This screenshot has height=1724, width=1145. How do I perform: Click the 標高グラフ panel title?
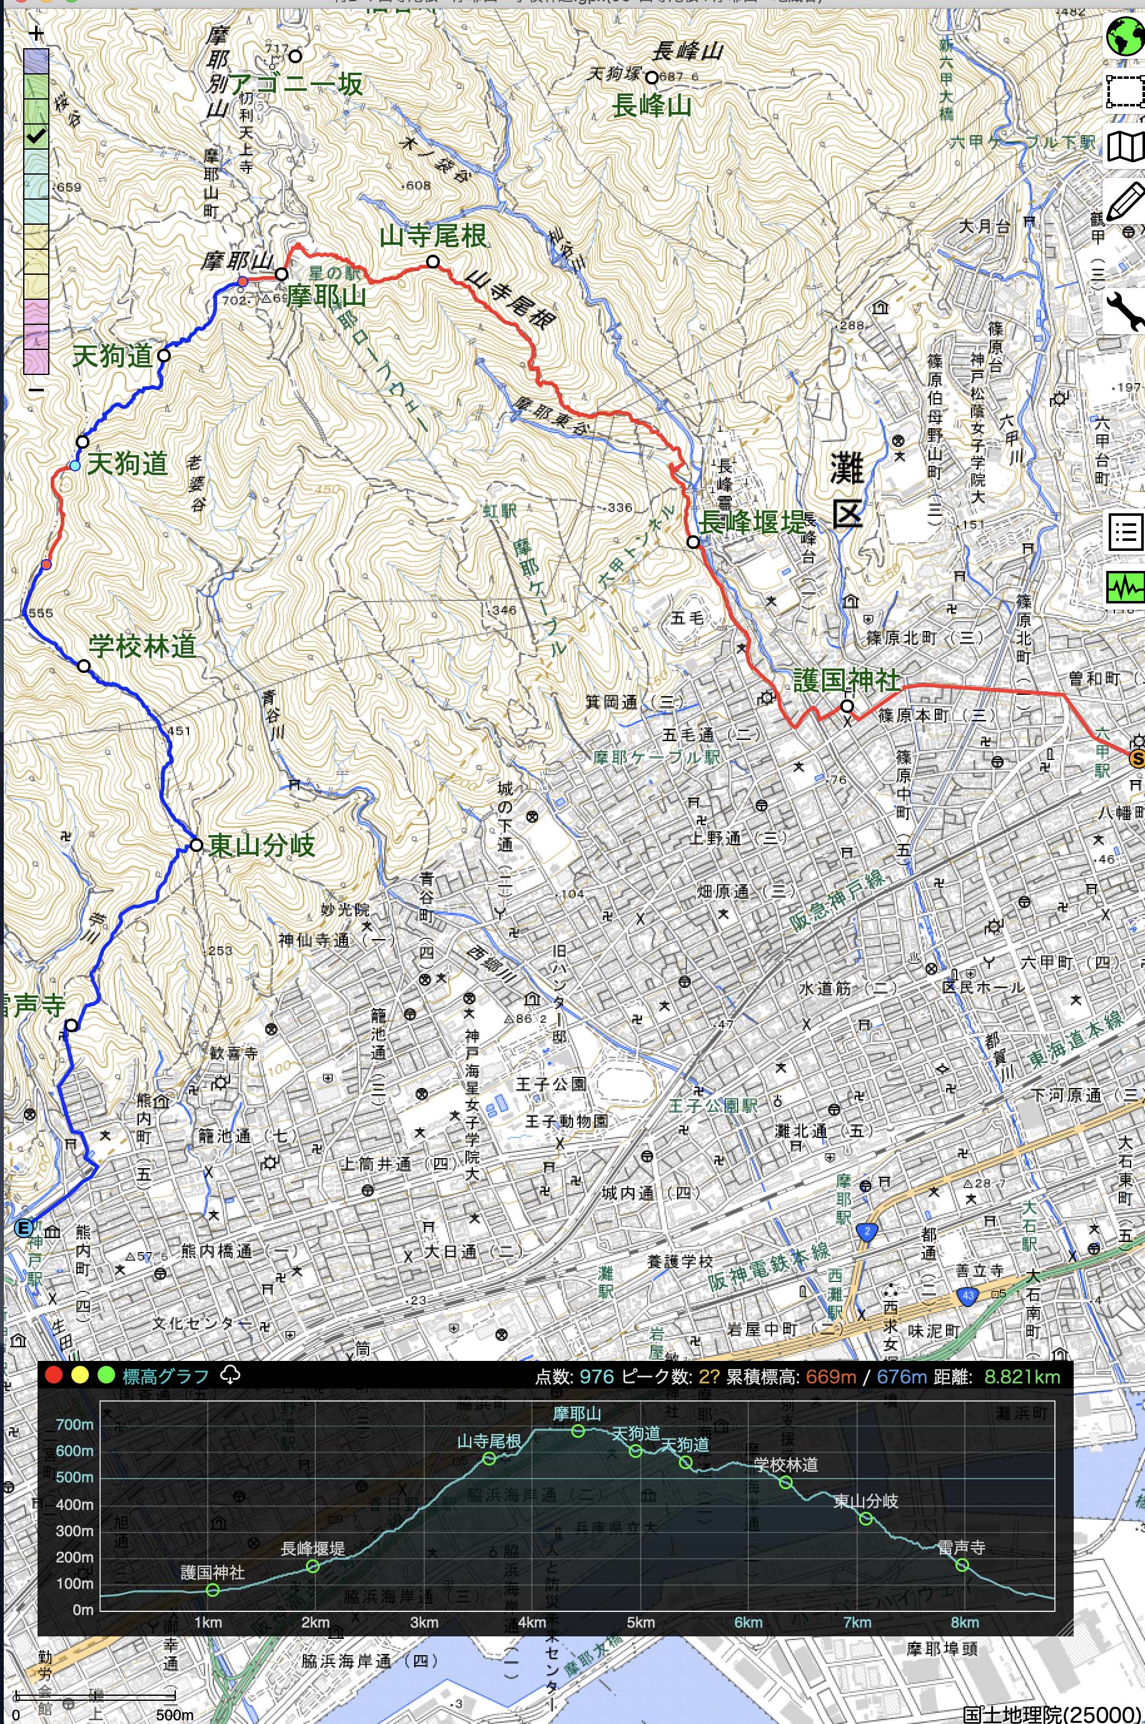(x=166, y=1377)
